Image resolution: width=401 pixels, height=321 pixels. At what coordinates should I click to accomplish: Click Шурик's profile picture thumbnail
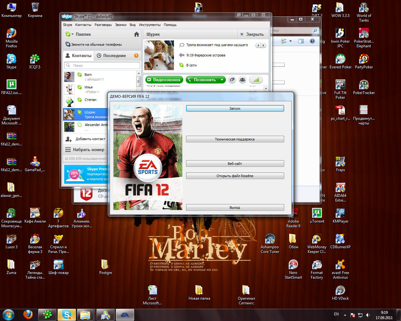159,55
